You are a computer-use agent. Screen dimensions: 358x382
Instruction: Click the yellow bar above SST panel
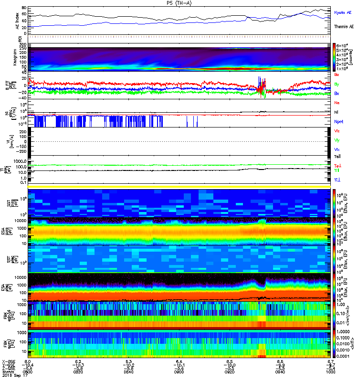tap(179, 187)
